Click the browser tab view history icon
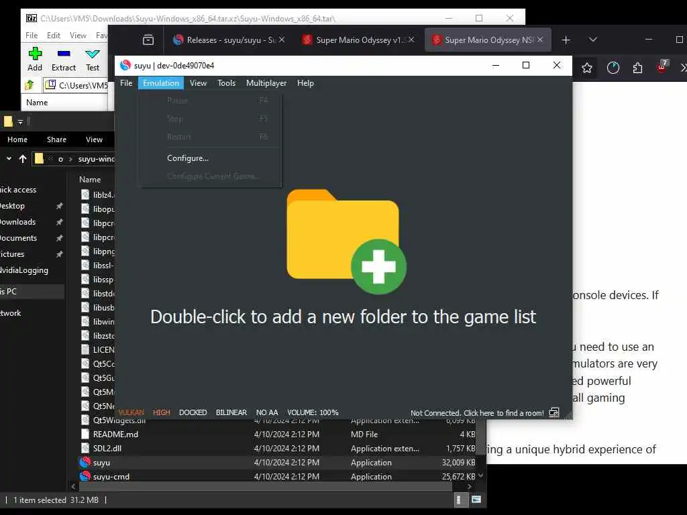The height and width of the screenshot is (515, 687). [148, 40]
